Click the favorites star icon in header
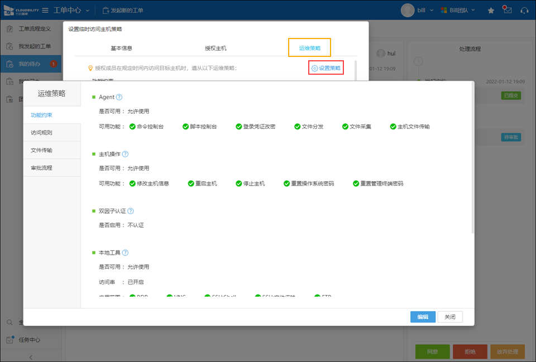 point(491,10)
